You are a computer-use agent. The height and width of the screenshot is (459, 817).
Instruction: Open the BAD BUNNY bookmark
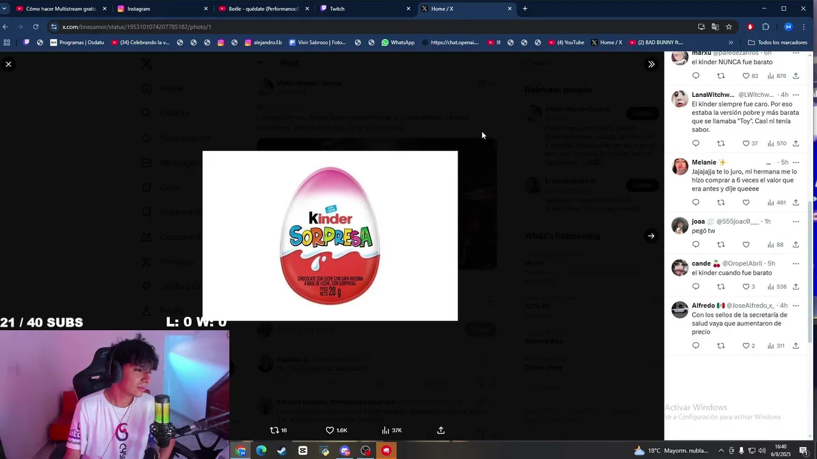coord(656,43)
